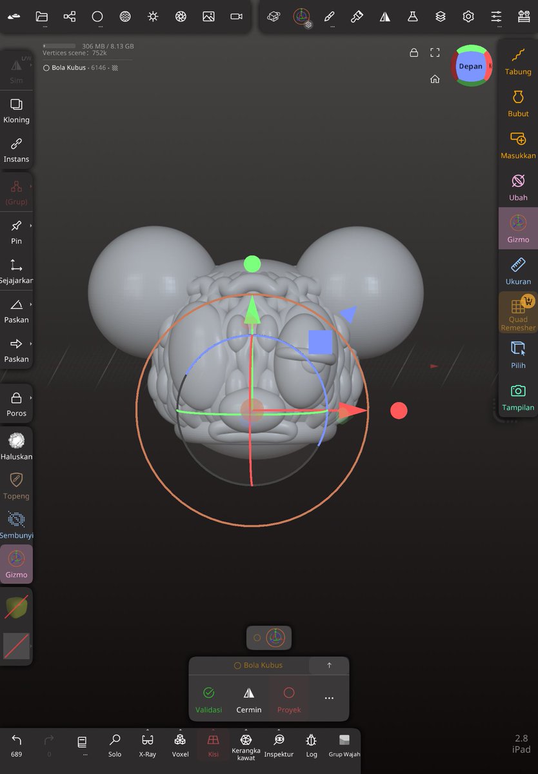Open the scene hierarchy menu

pos(69,17)
